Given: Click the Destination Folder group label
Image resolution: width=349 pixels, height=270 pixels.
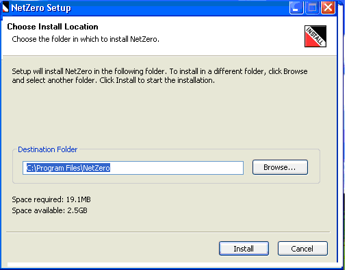Looking at the screenshot, I should [48, 149].
